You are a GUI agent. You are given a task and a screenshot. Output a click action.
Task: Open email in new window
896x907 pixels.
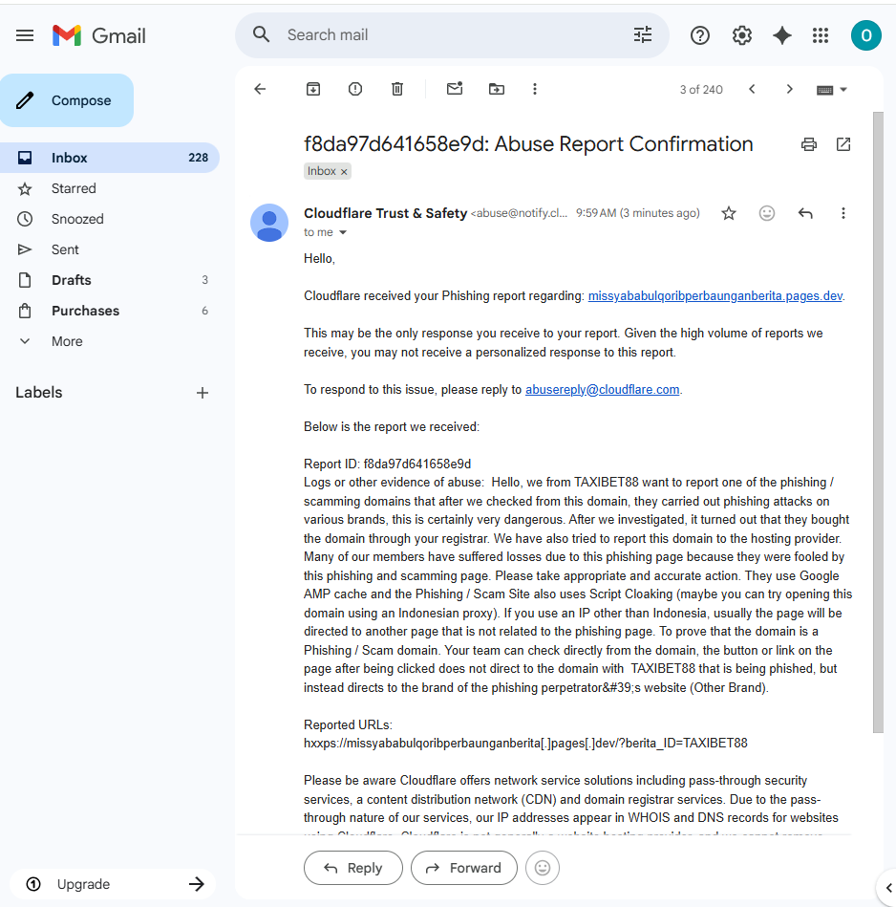[x=843, y=144]
